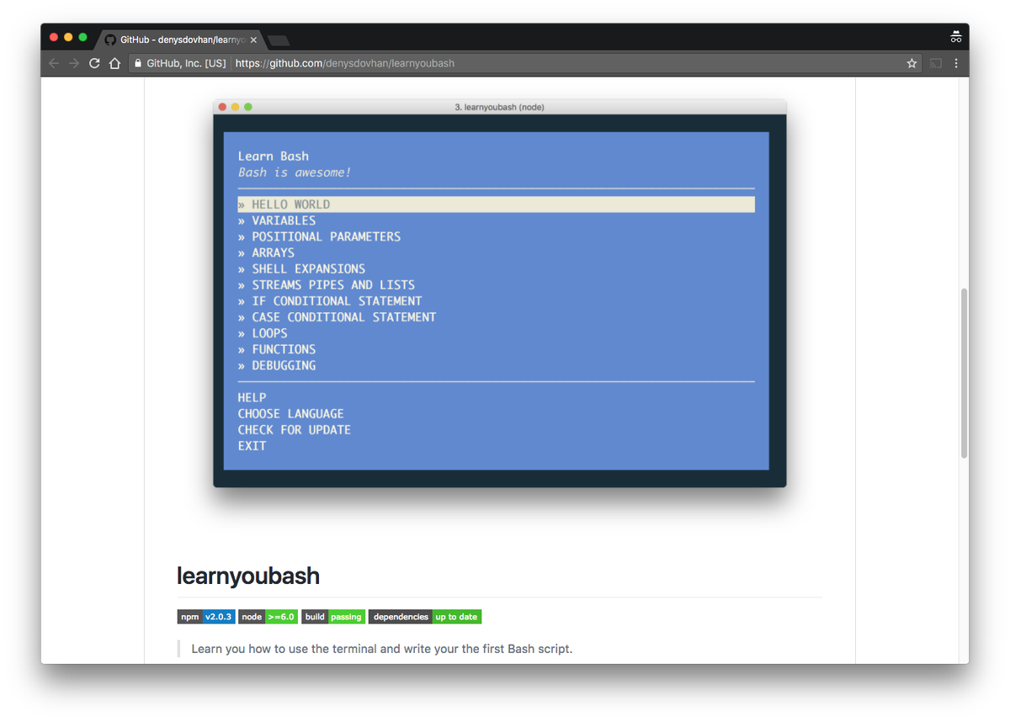
Task: Click the node >=6.0 badge
Action: coord(268,617)
